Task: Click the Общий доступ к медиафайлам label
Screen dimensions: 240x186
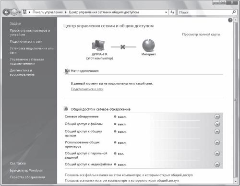Action: [88, 164]
